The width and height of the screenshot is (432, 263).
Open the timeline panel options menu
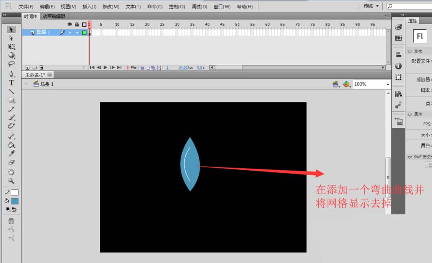pos(388,16)
